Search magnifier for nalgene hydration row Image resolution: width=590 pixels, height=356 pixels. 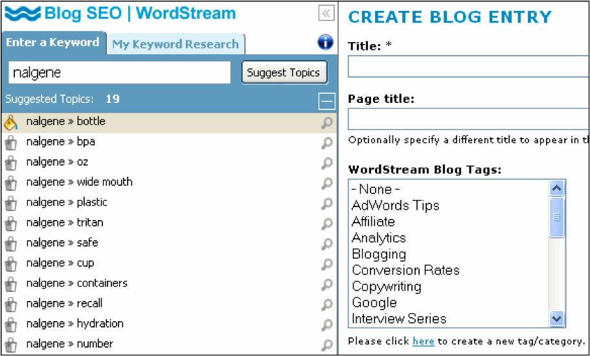[x=326, y=326]
